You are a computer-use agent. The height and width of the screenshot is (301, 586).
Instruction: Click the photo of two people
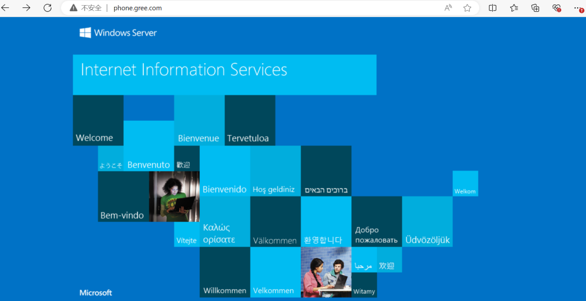point(326,272)
